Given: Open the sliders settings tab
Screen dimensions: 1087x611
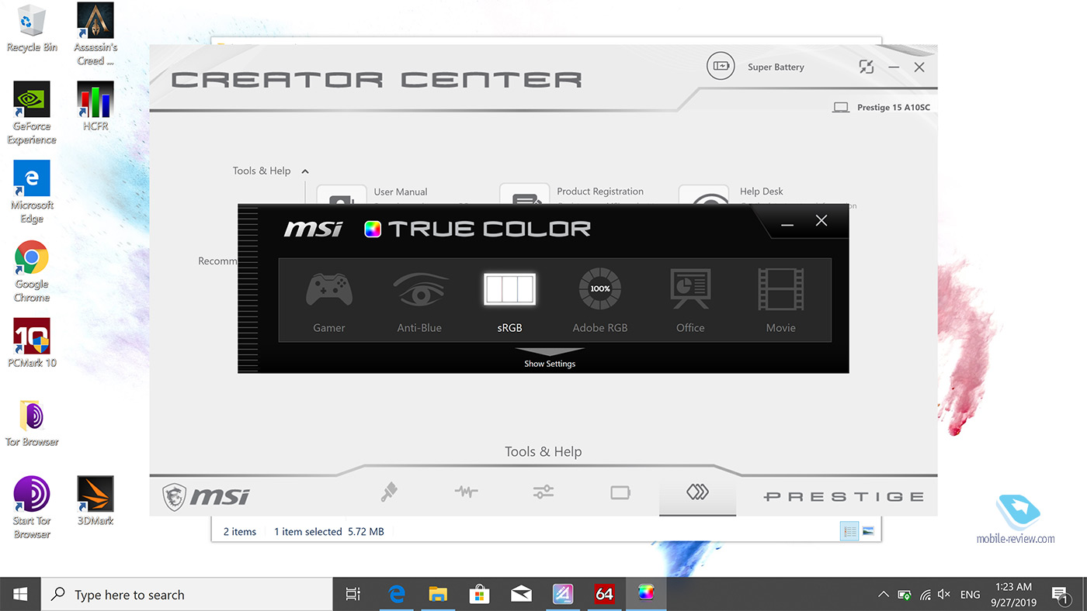Looking at the screenshot, I should click(x=543, y=492).
